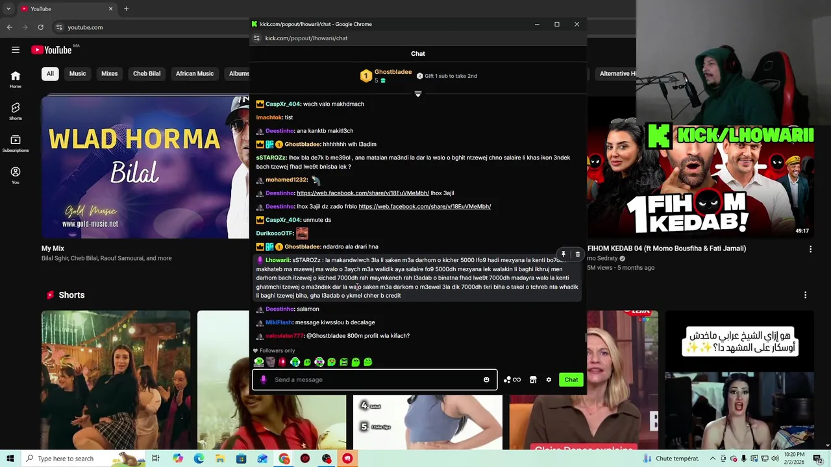The width and height of the screenshot is (831, 467).
Task: Open a new tab in the YouTube window
Action: [126, 8]
